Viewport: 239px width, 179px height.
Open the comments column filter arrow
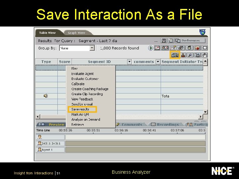tap(158, 62)
